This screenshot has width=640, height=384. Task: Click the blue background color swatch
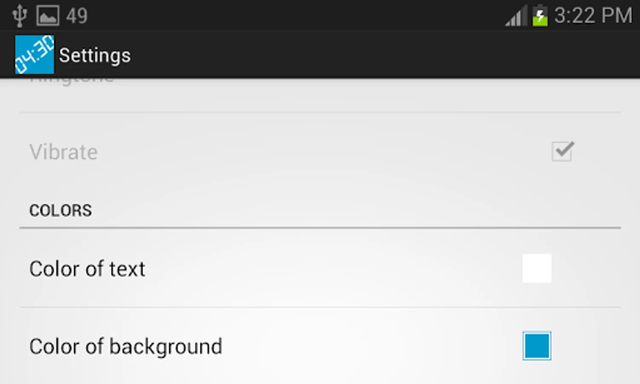click(537, 346)
